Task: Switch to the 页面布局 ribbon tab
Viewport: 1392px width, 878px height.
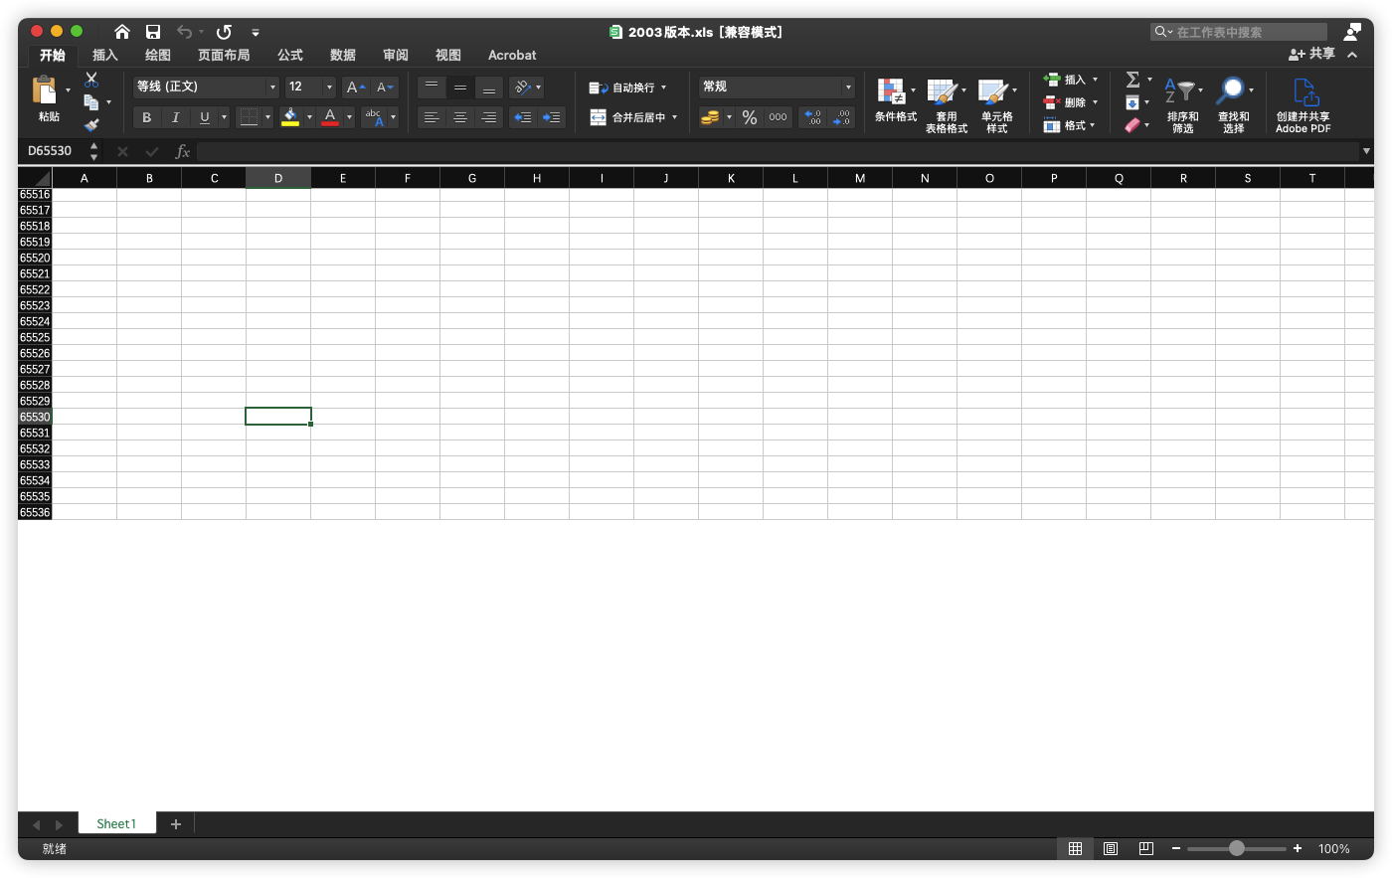Action: [x=224, y=55]
